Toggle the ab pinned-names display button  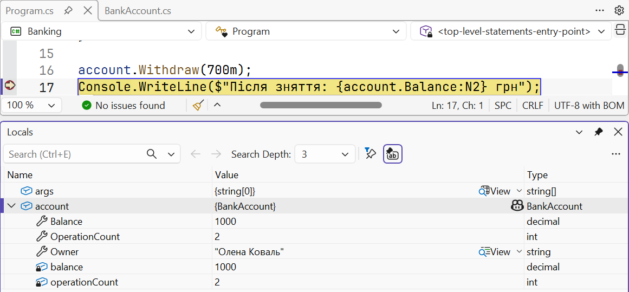(x=393, y=154)
